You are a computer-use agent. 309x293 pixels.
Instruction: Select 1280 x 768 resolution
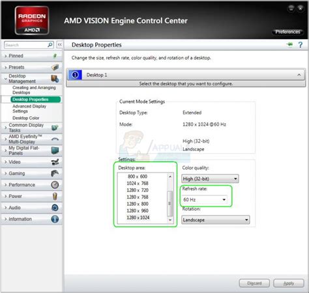pos(138,197)
